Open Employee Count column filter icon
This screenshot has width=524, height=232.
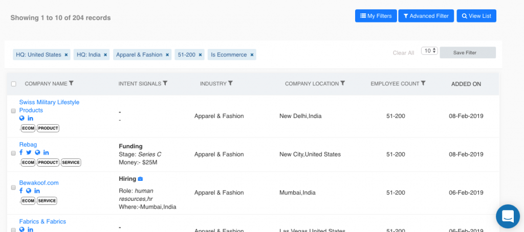coord(423,83)
